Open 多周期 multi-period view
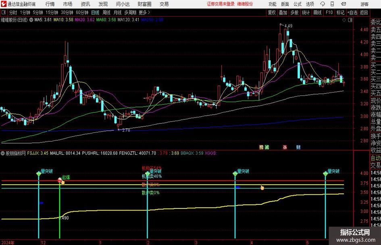Image resolution: width=381 pixels, height=245 pixels. pos(130,12)
